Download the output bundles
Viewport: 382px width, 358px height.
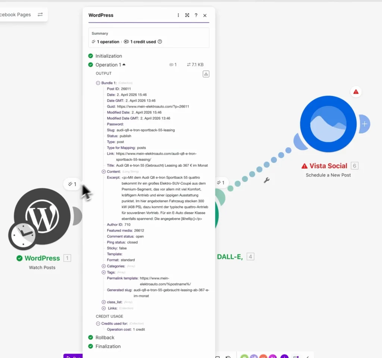[x=206, y=74]
